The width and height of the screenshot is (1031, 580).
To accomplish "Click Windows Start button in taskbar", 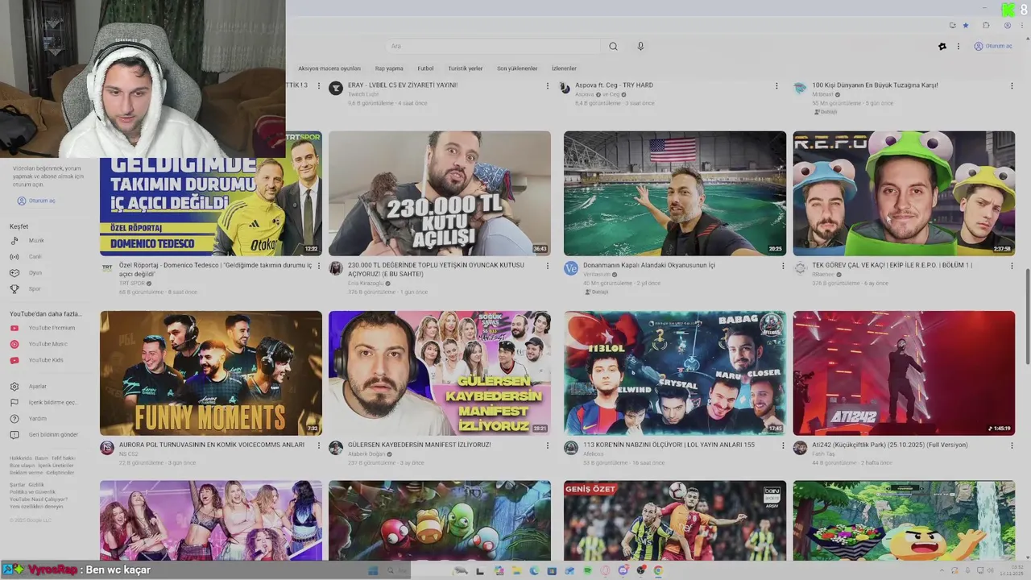I will pos(373,570).
